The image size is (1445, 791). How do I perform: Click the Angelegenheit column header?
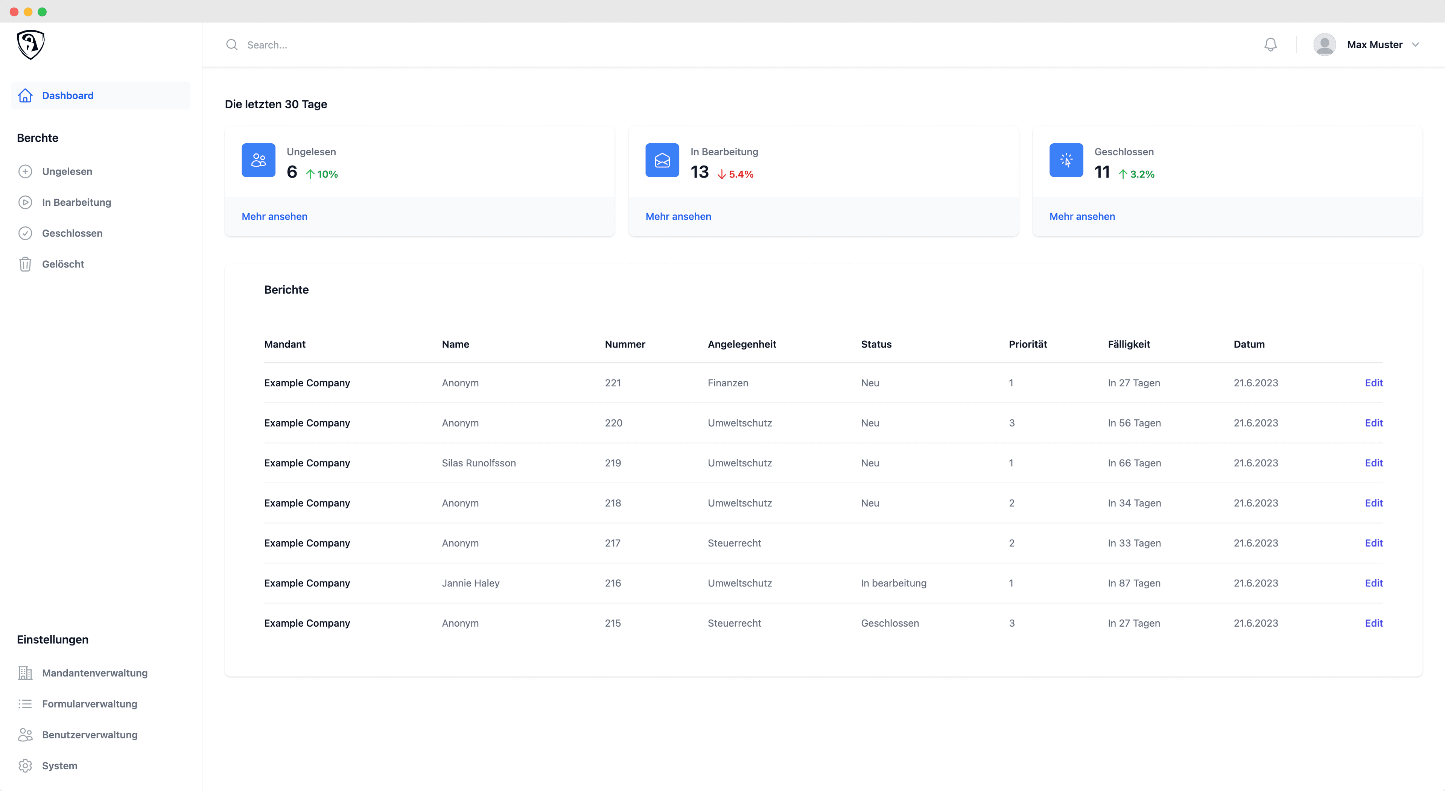pyautogui.click(x=742, y=344)
